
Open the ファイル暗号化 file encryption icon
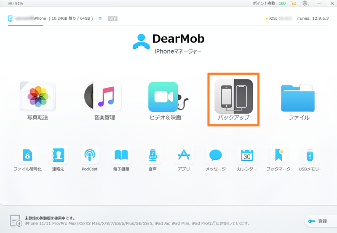click(27, 155)
